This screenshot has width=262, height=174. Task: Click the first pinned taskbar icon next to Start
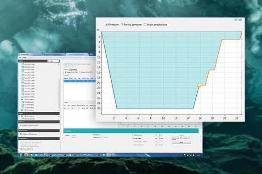(x=26, y=155)
